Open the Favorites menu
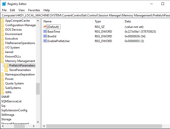The height and width of the screenshot is (129, 170). (34, 10)
